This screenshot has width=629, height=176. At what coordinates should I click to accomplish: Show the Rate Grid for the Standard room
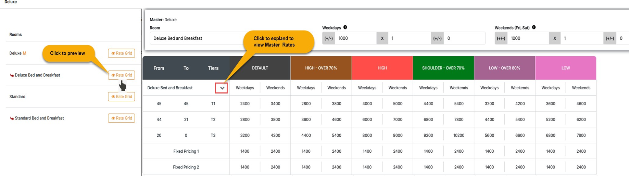[x=122, y=97]
